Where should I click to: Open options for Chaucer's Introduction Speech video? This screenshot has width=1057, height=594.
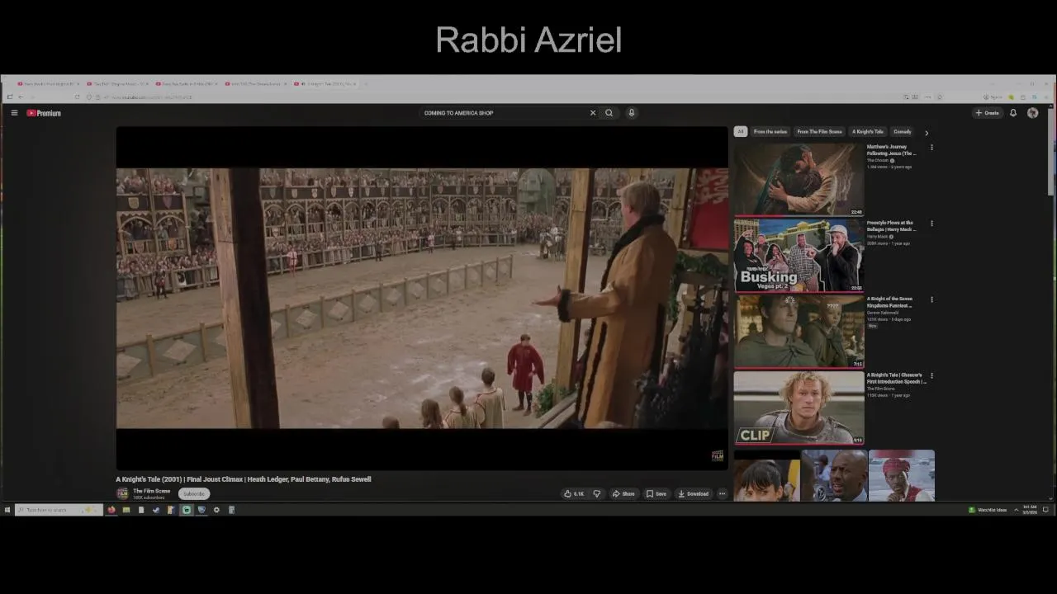point(931,375)
